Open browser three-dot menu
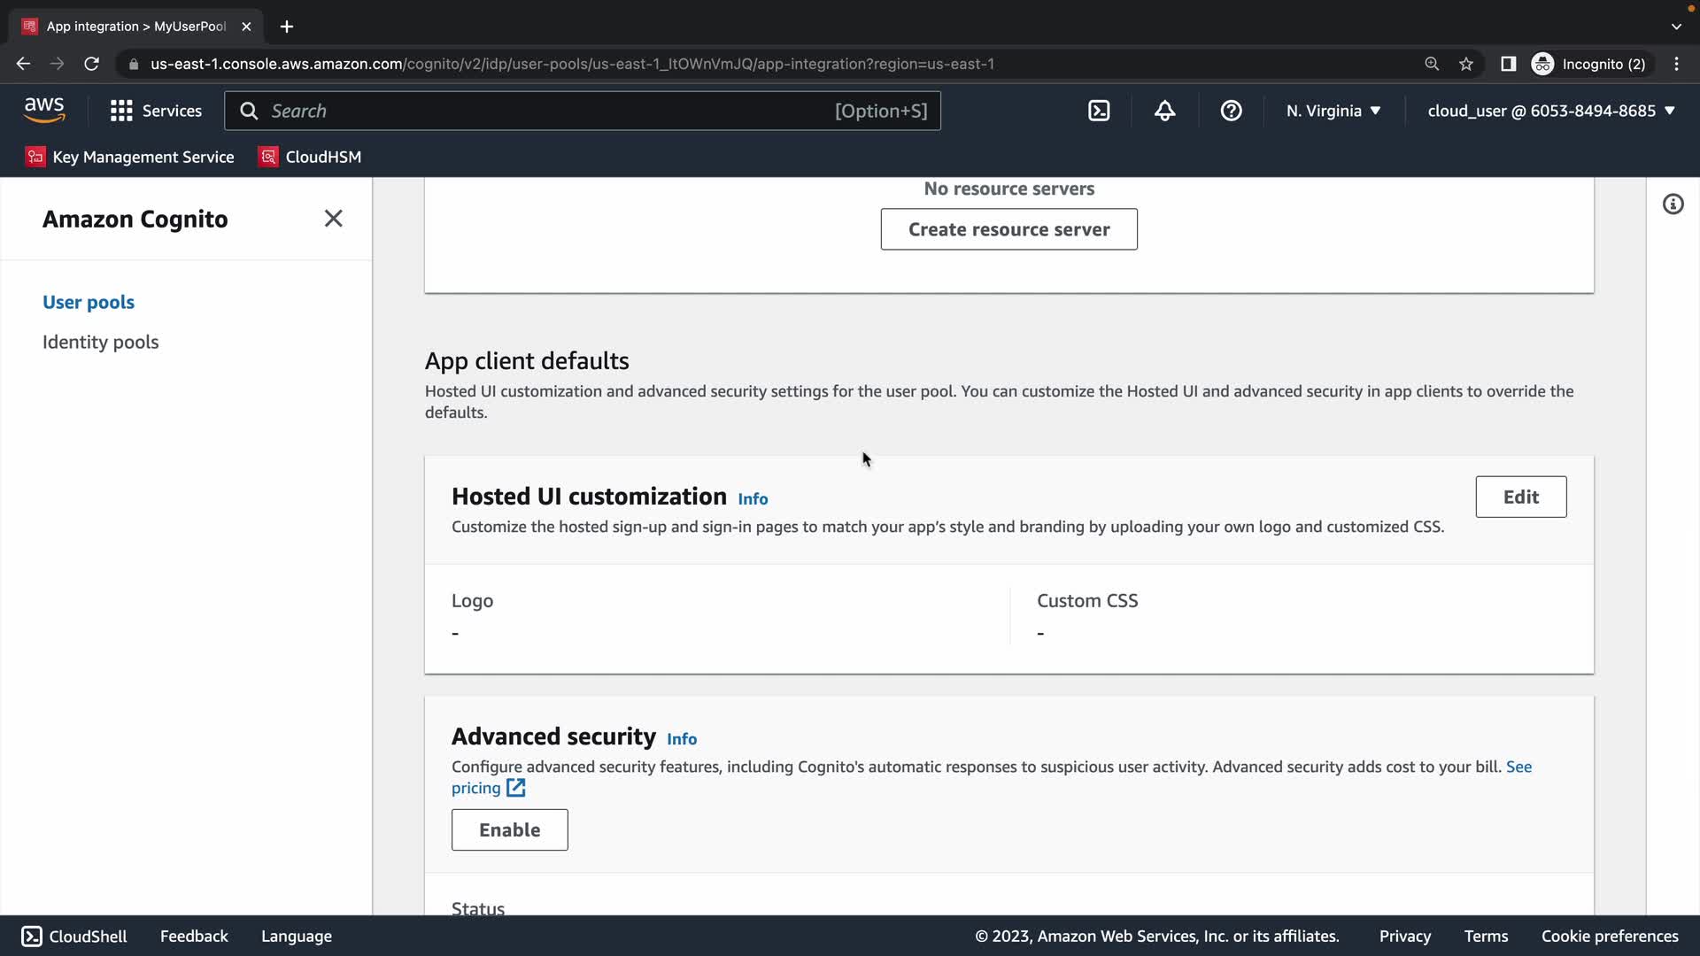 click(x=1676, y=64)
